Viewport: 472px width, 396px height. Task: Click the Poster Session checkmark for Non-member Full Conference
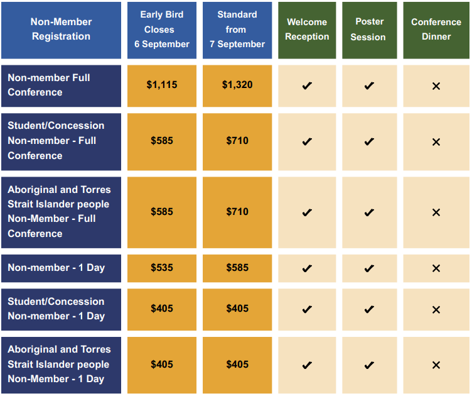[369, 86]
